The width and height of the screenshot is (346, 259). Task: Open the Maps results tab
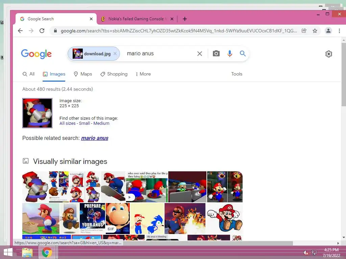(83, 74)
